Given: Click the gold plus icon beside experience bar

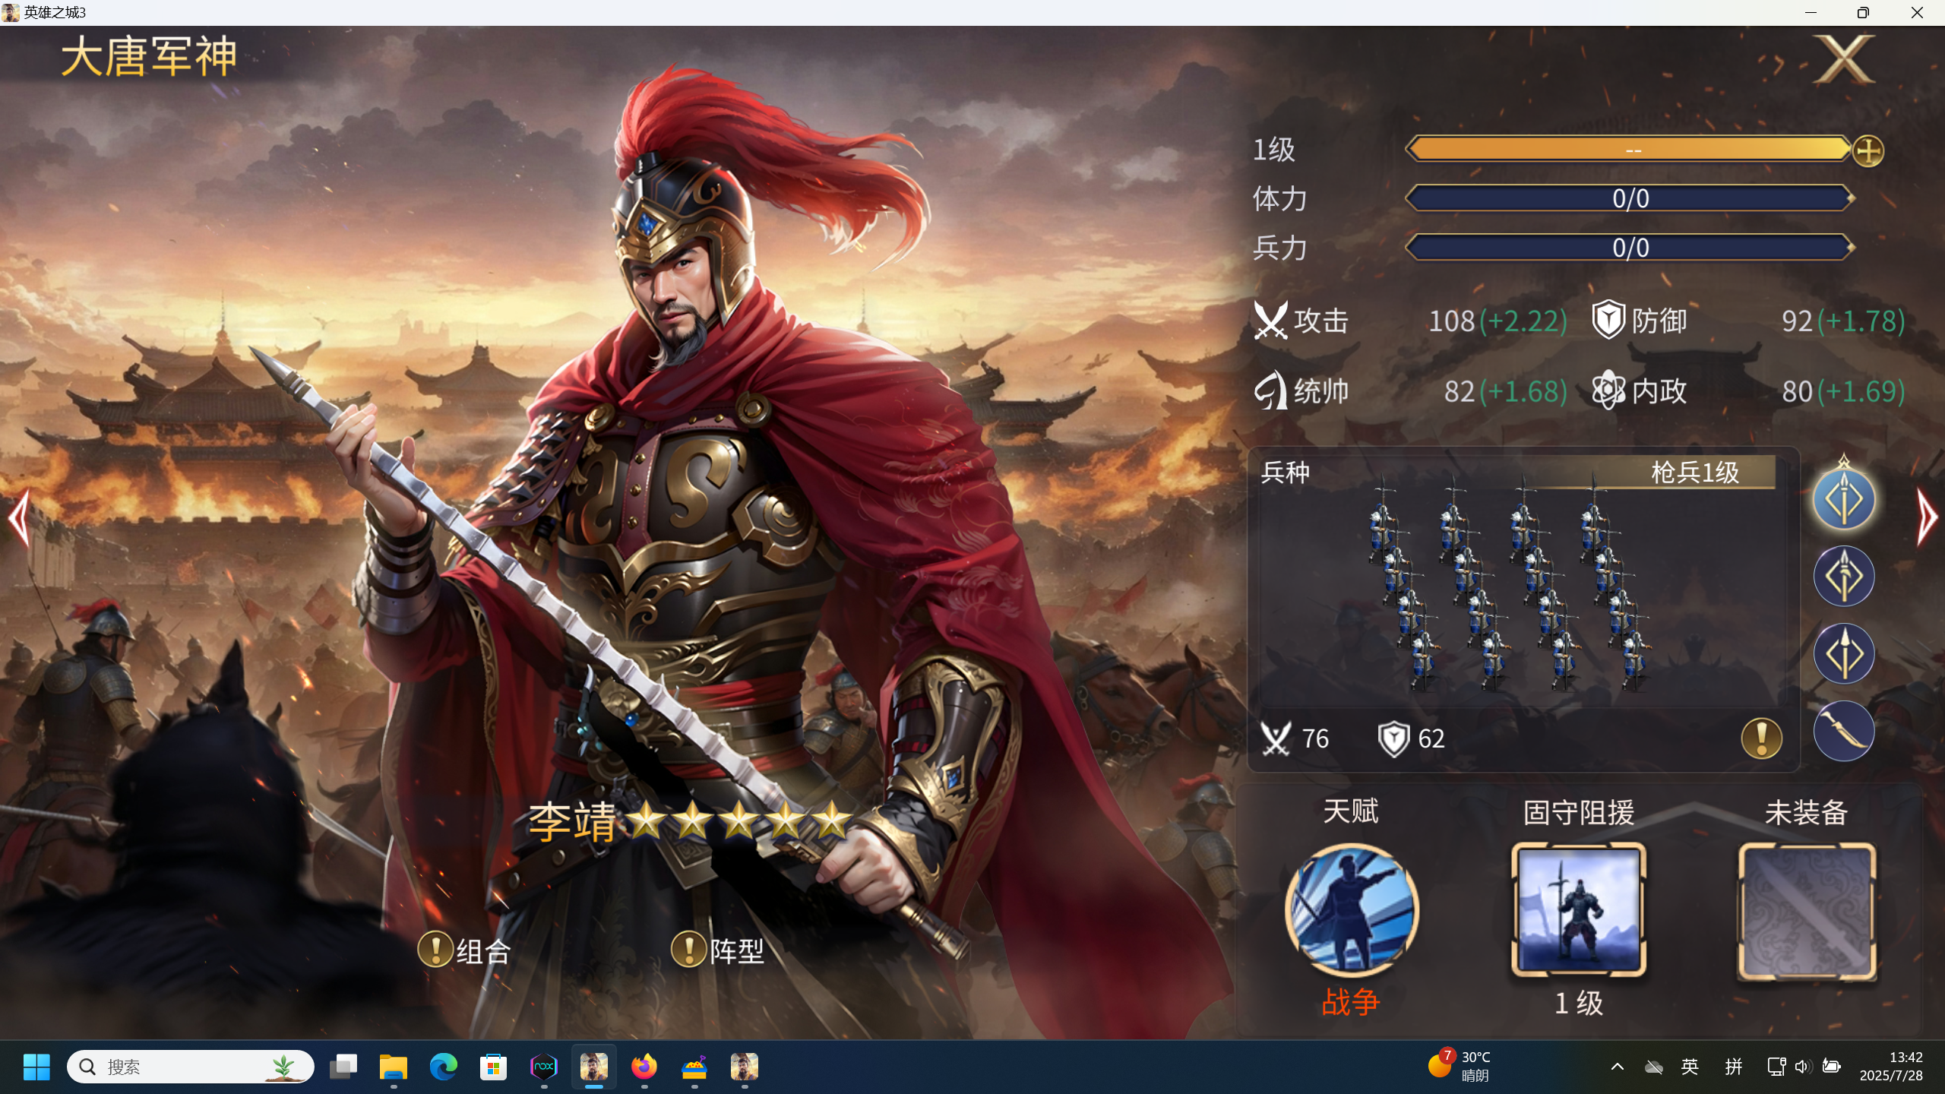Looking at the screenshot, I should [1868, 150].
